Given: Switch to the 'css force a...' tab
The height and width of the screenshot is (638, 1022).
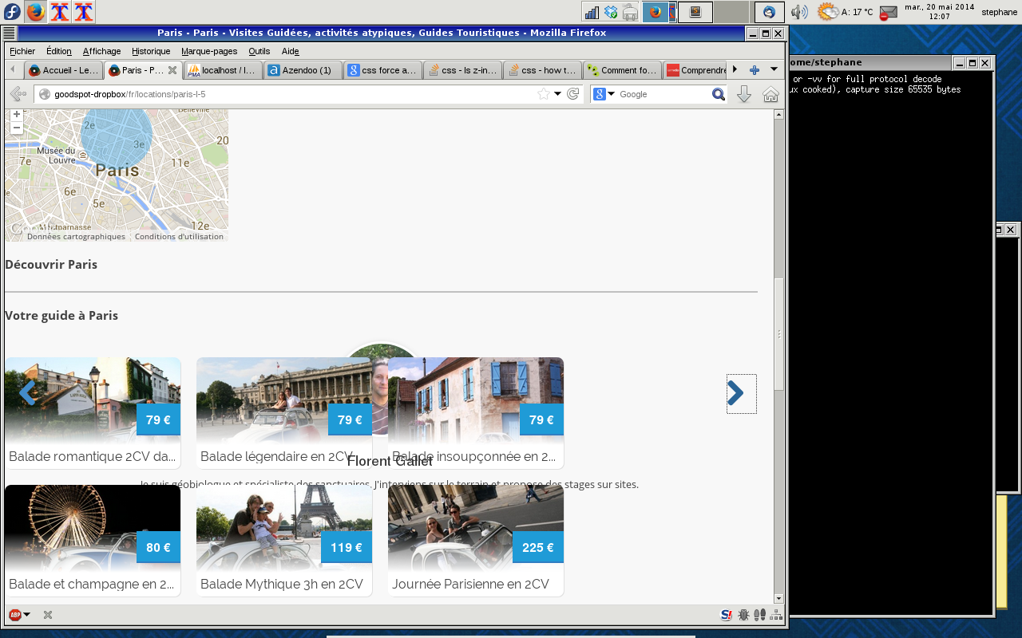Looking at the screenshot, I should click(382, 70).
